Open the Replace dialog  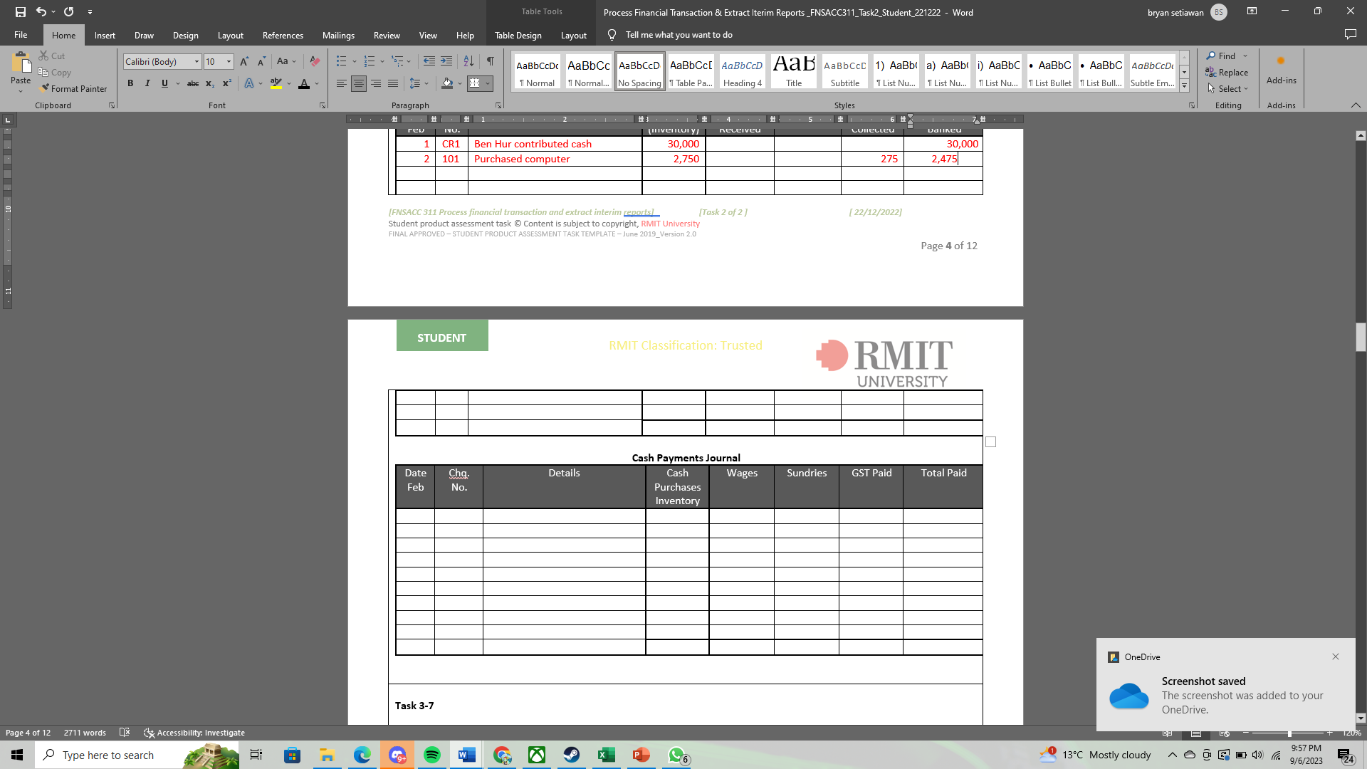point(1227,72)
